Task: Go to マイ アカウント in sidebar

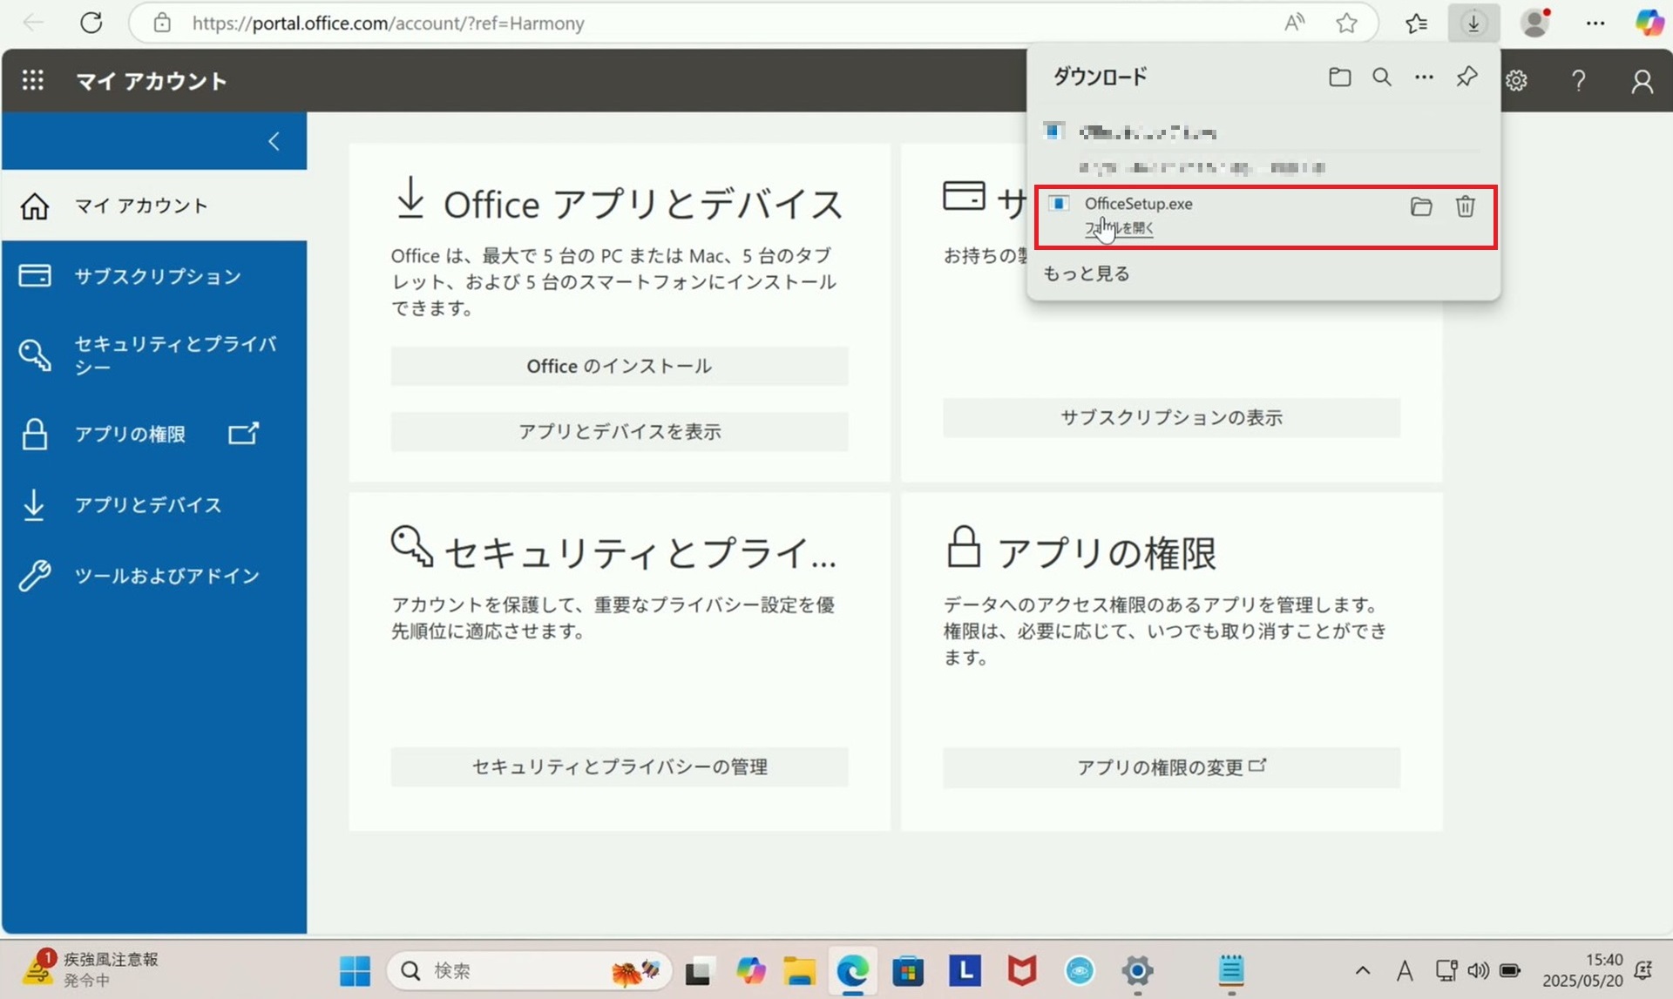Action: pyautogui.click(x=154, y=206)
